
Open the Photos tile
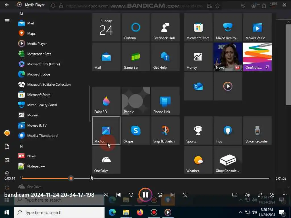tap(106, 131)
